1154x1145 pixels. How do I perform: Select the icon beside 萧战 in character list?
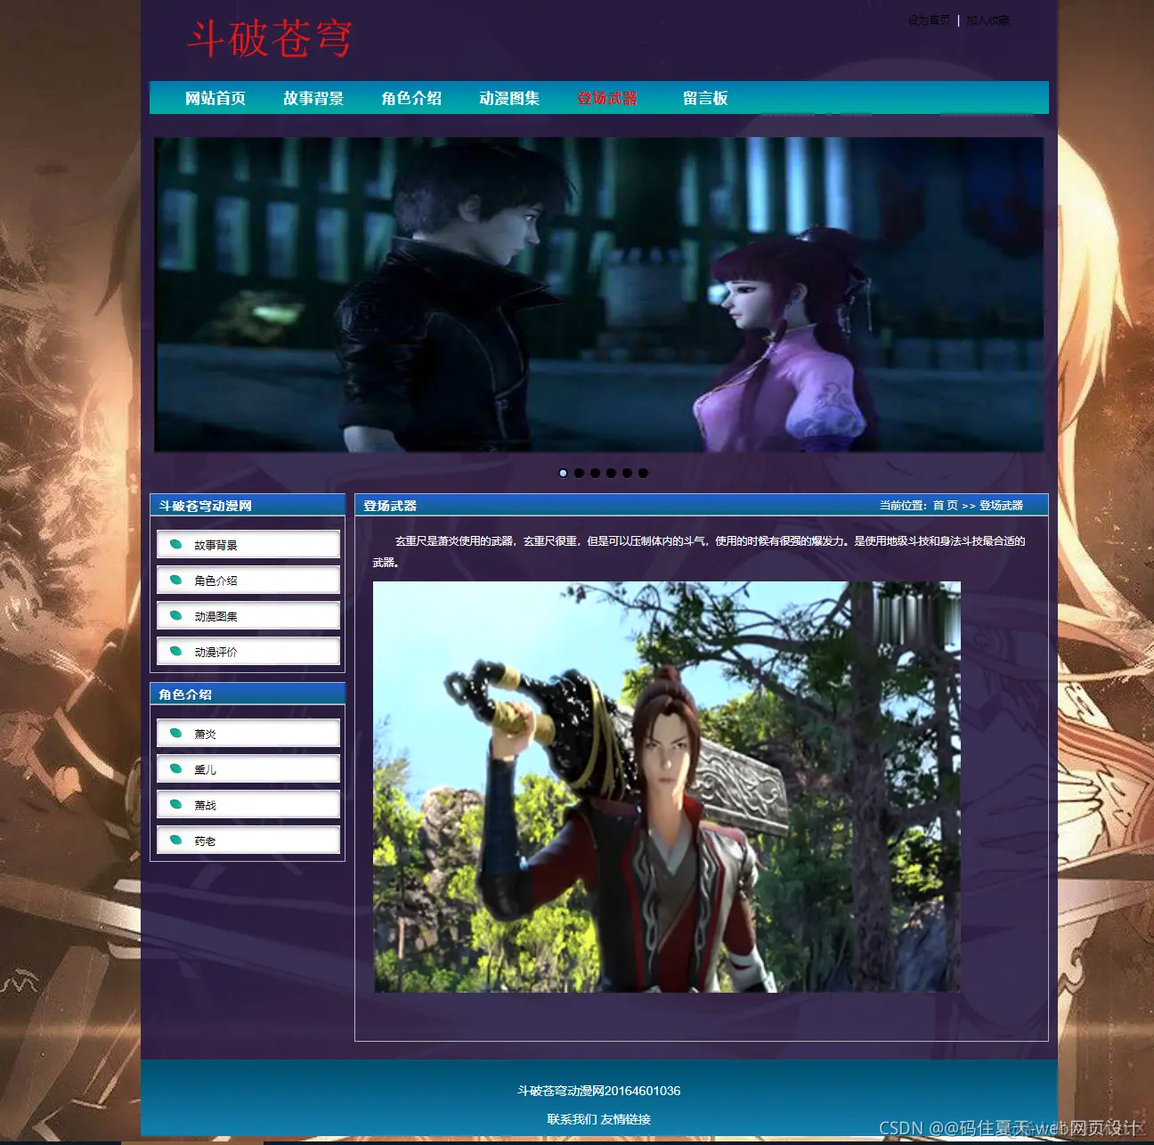176,804
